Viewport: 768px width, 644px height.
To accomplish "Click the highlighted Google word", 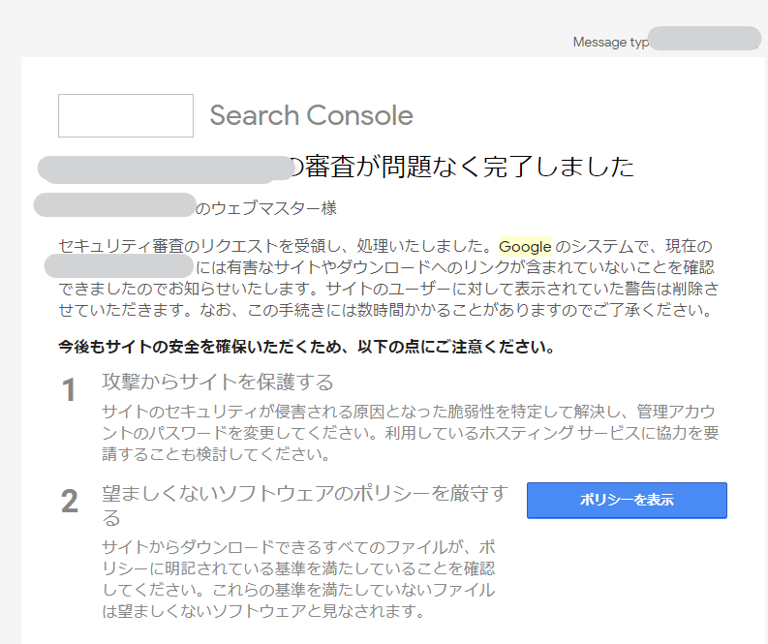I will click(x=525, y=246).
